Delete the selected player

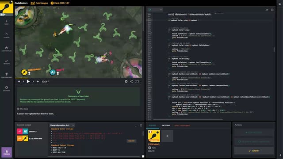pos(151,151)
